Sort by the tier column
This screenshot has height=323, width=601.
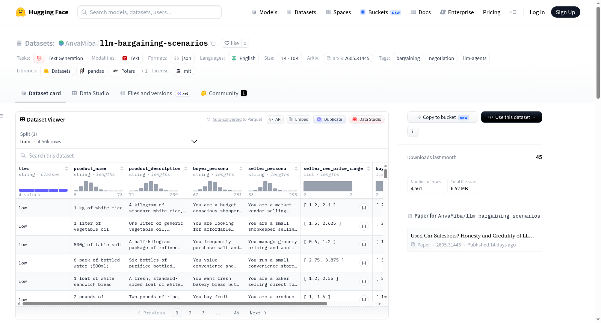click(x=66, y=168)
